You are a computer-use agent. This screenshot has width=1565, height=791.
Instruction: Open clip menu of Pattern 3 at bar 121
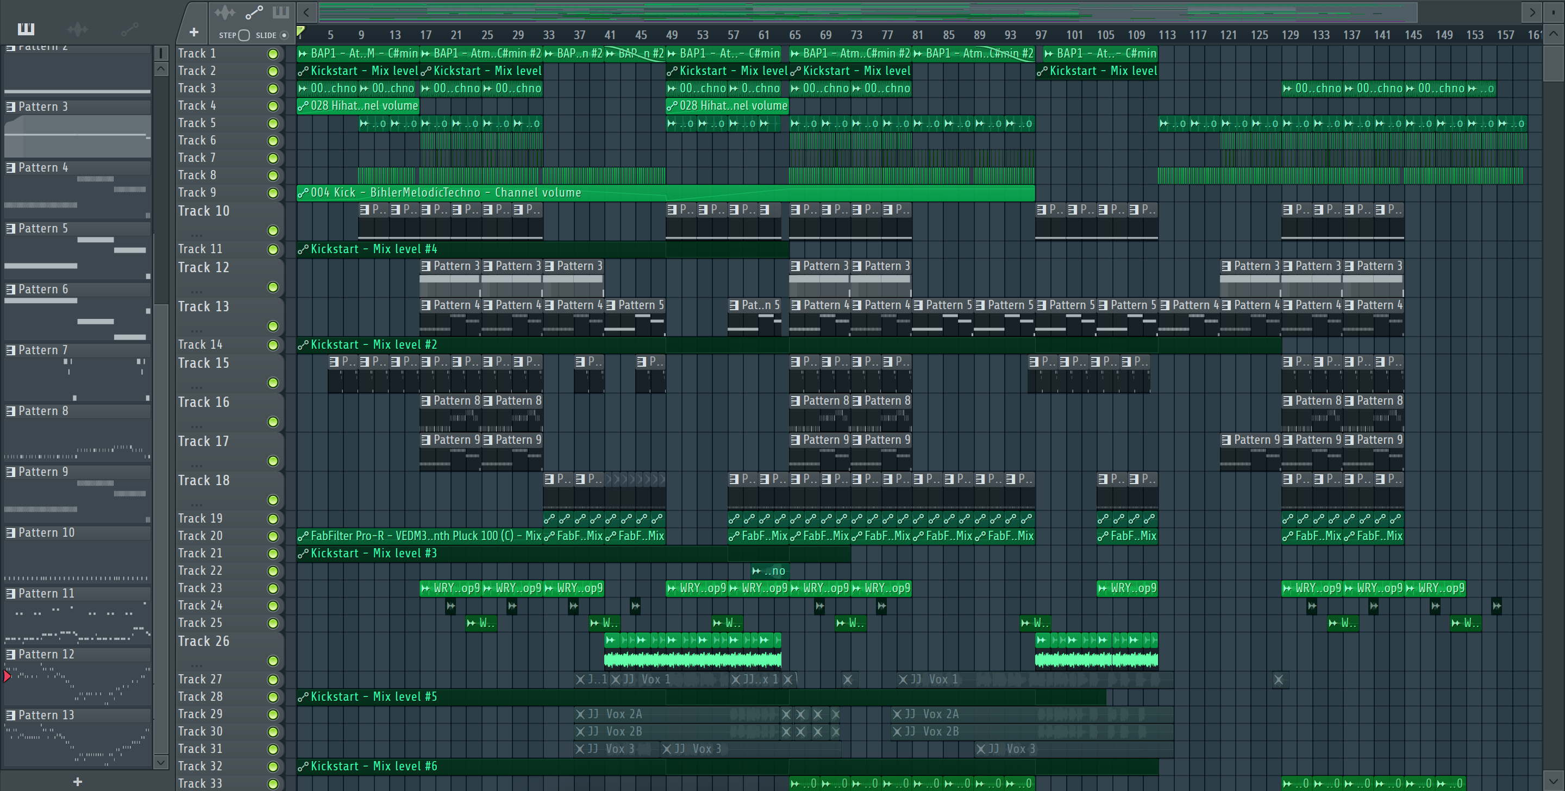click(1226, 266)
